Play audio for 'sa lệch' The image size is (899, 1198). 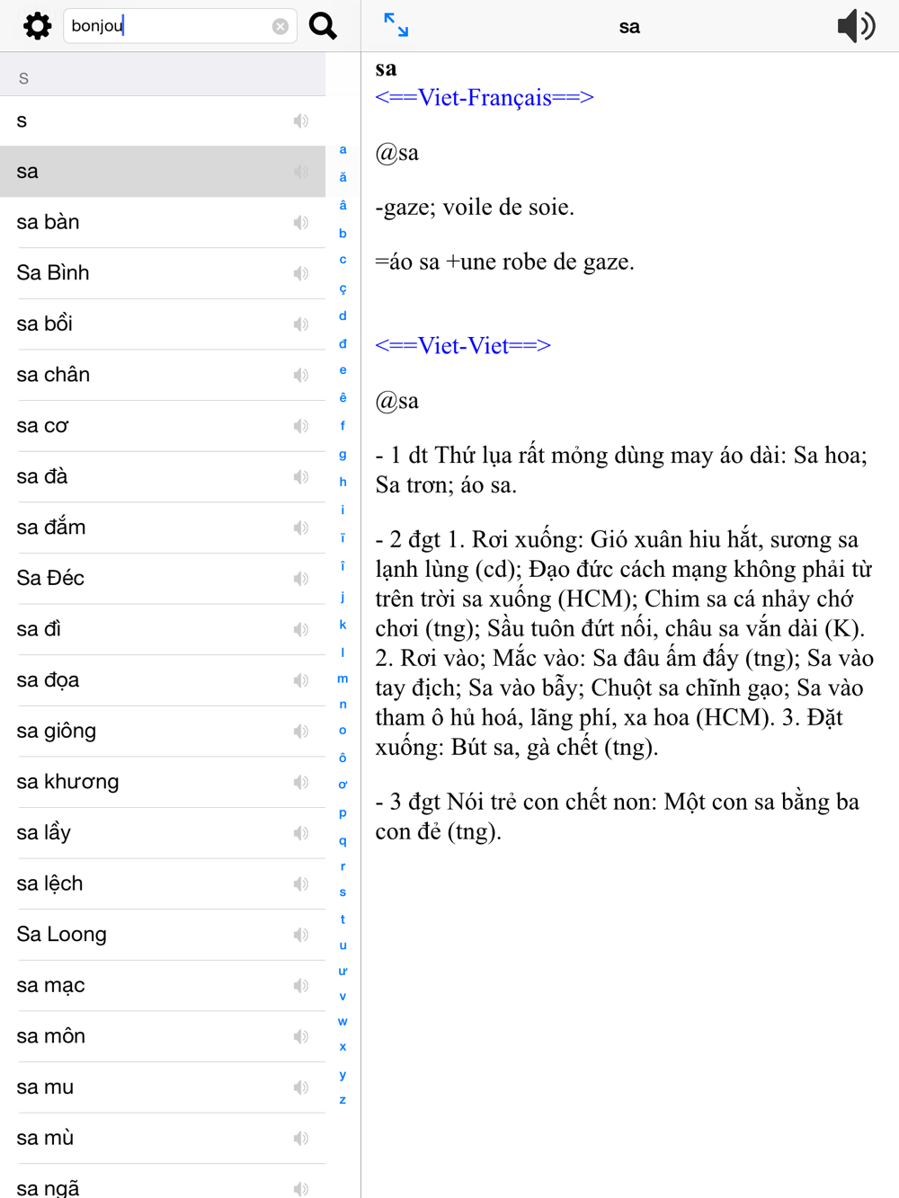pos(301,884)
